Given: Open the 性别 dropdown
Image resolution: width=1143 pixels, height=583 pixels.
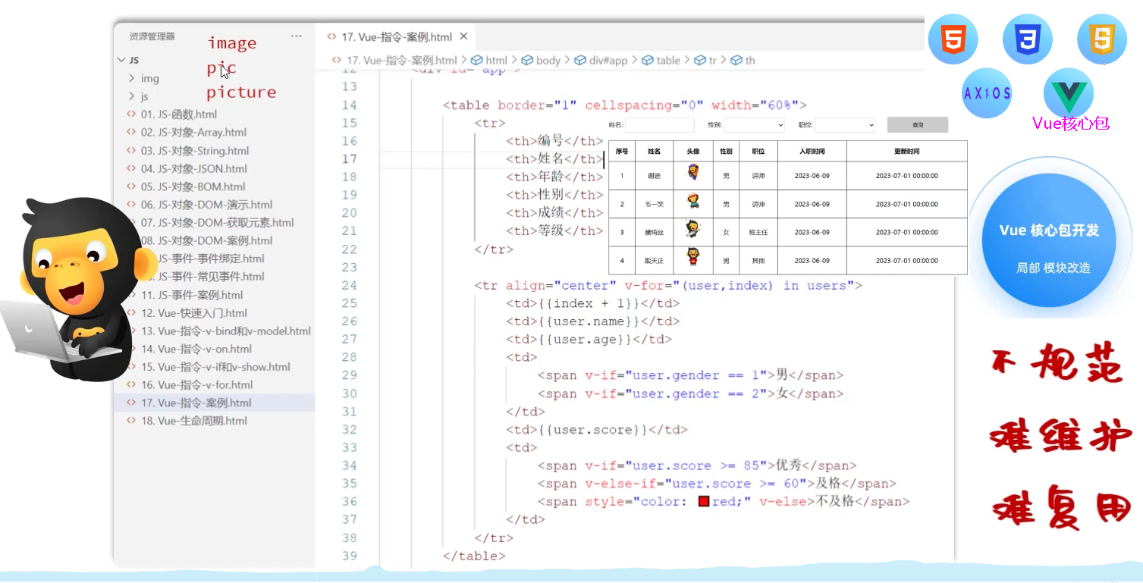Looking at the screenshot, I should (x=754, y=125).
